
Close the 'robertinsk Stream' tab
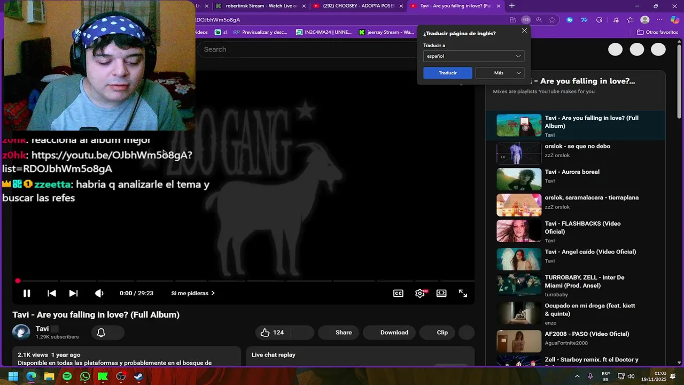(x=304, y=6)
